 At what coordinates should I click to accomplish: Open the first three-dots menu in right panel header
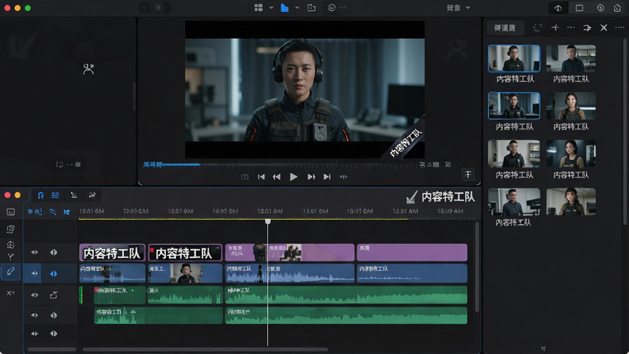coord(571,28)
